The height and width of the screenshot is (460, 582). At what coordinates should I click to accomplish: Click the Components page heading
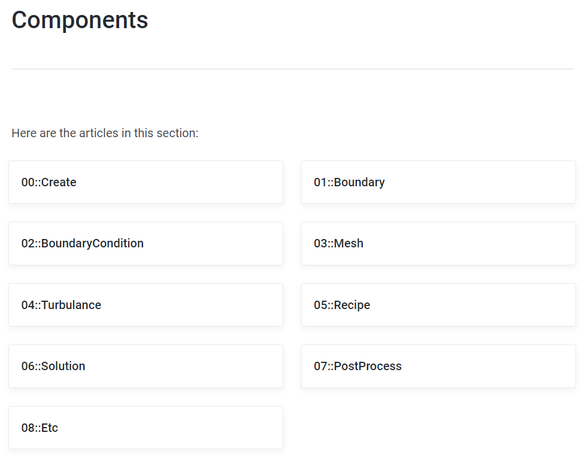tap(80, 20)
